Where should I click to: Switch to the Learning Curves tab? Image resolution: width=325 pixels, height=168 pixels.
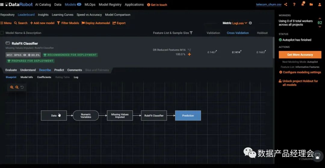(63, 15)
